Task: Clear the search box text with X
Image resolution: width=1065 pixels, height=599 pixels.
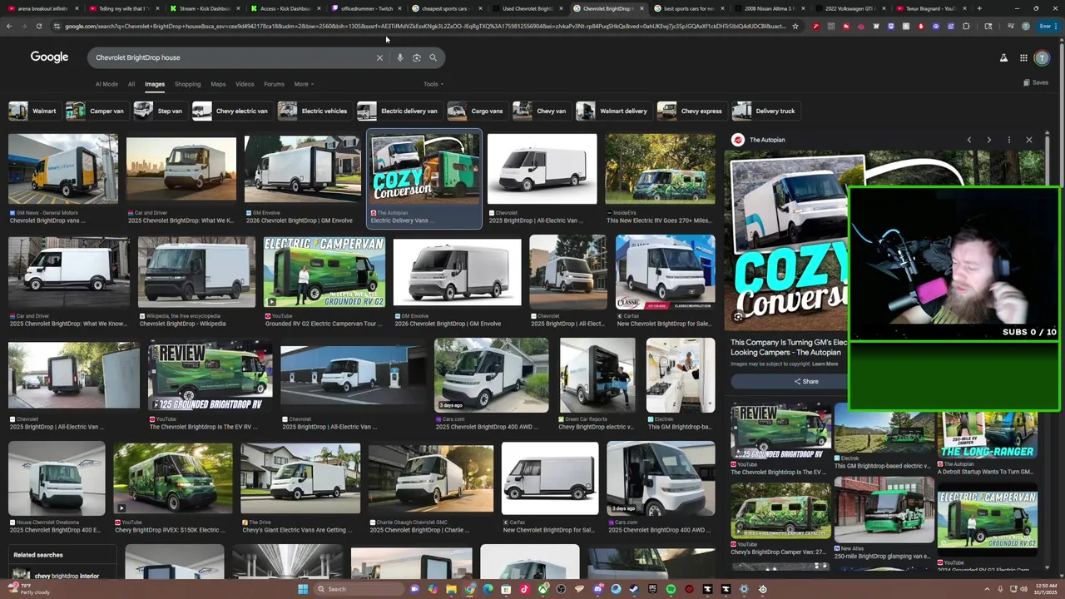Action: point(379,57)
